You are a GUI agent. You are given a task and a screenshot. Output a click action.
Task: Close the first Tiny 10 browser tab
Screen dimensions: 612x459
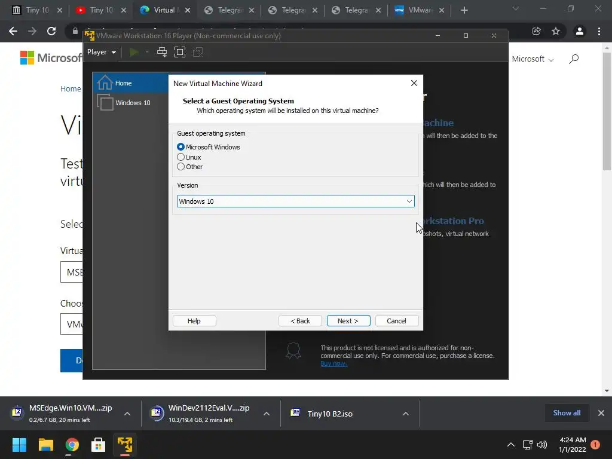(x=60, y=10)
